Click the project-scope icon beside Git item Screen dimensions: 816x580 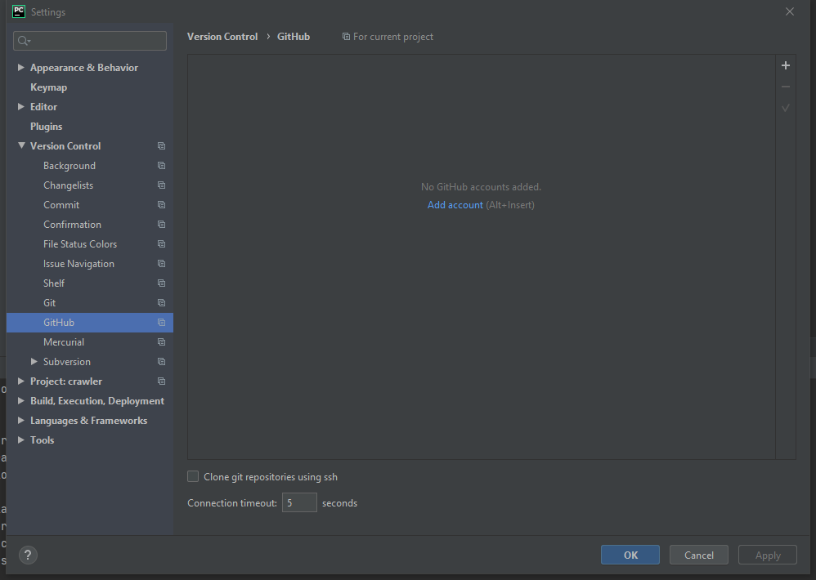coord(161,303)
